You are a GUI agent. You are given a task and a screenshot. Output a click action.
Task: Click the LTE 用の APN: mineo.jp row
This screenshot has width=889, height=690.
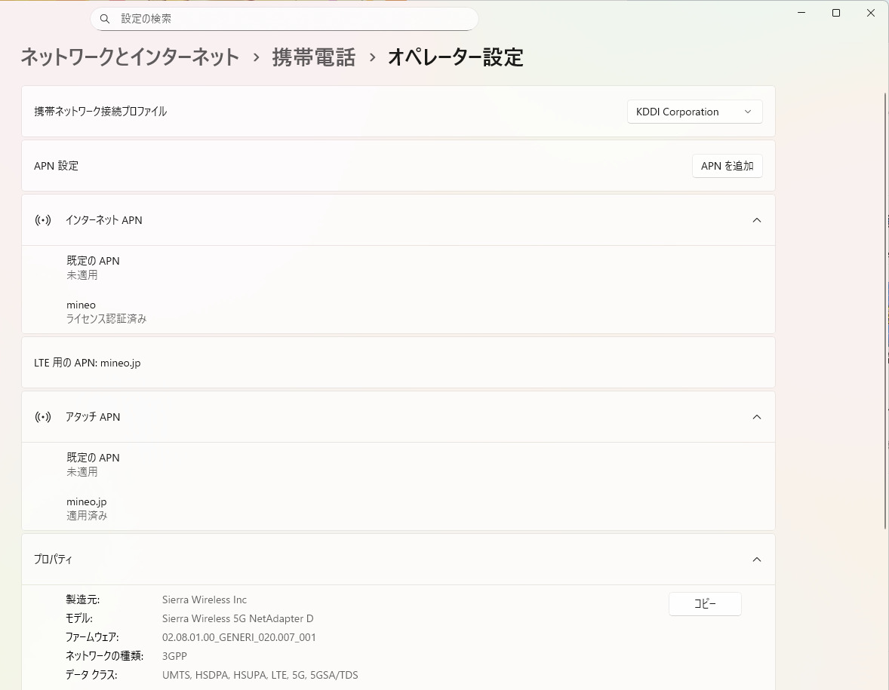point(398,363)
